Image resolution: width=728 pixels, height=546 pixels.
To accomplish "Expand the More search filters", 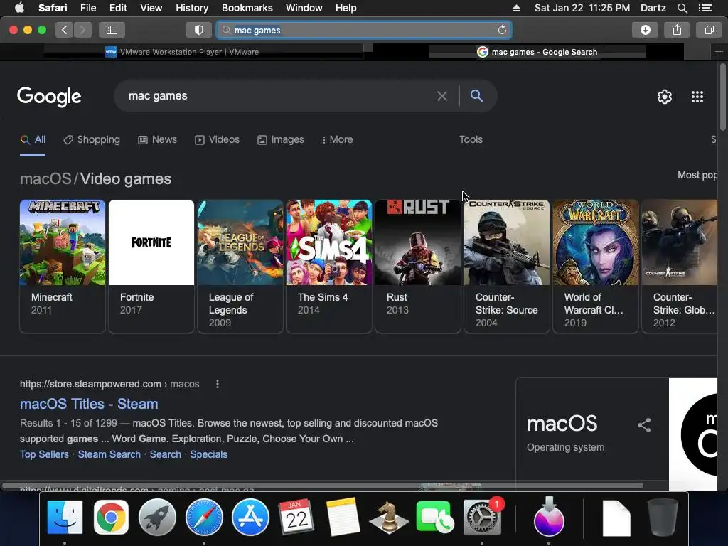I will tap(337, 139).
